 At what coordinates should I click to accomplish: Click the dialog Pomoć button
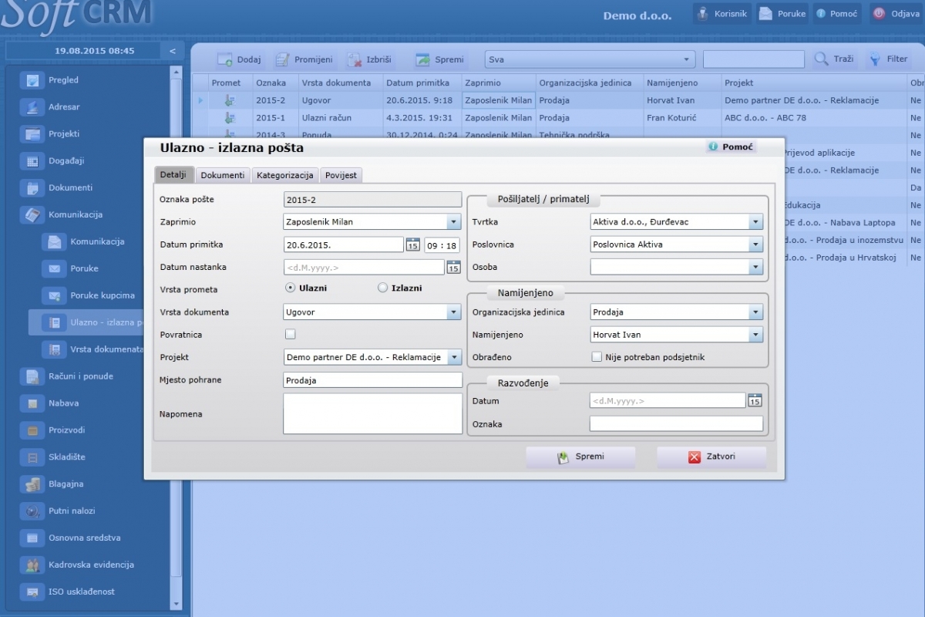coord(731,147)
